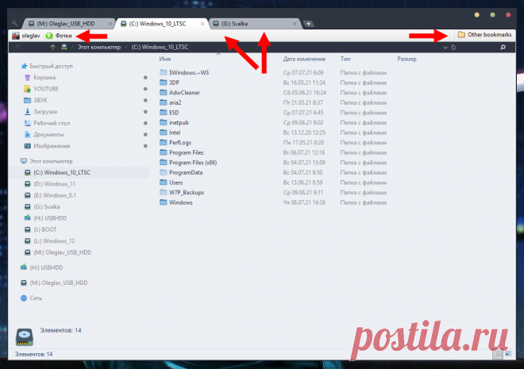The width and height of the screenshot is (524, 369).
Task: Select drive (I:) BOOT in the tree
Action: pos(40,229)
